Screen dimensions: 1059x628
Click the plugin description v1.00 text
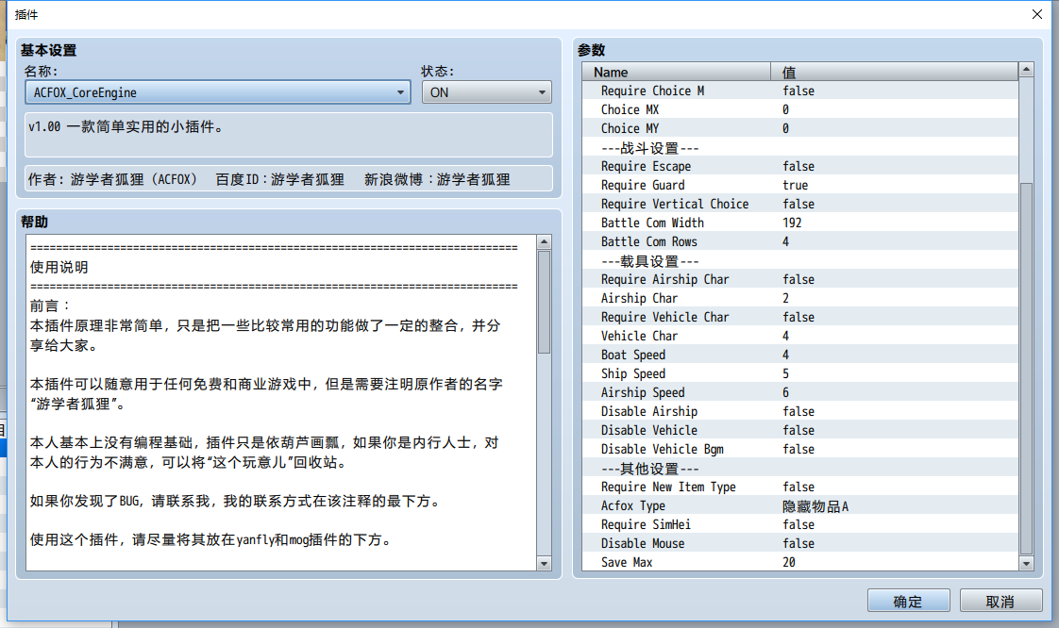126,126
